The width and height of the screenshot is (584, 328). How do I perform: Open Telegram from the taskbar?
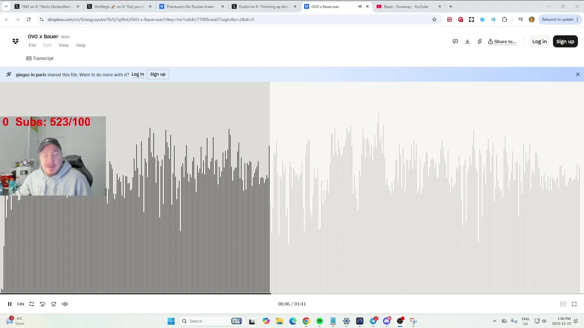pyautogui.click(x=373, y=321)
